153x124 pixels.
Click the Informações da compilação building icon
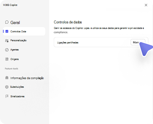[x=7, y=78]
